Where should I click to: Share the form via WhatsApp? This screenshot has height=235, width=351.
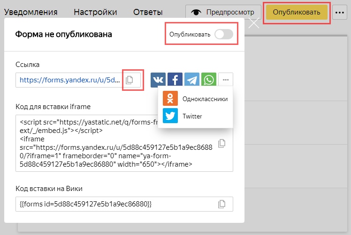click(x=209, y=80)
